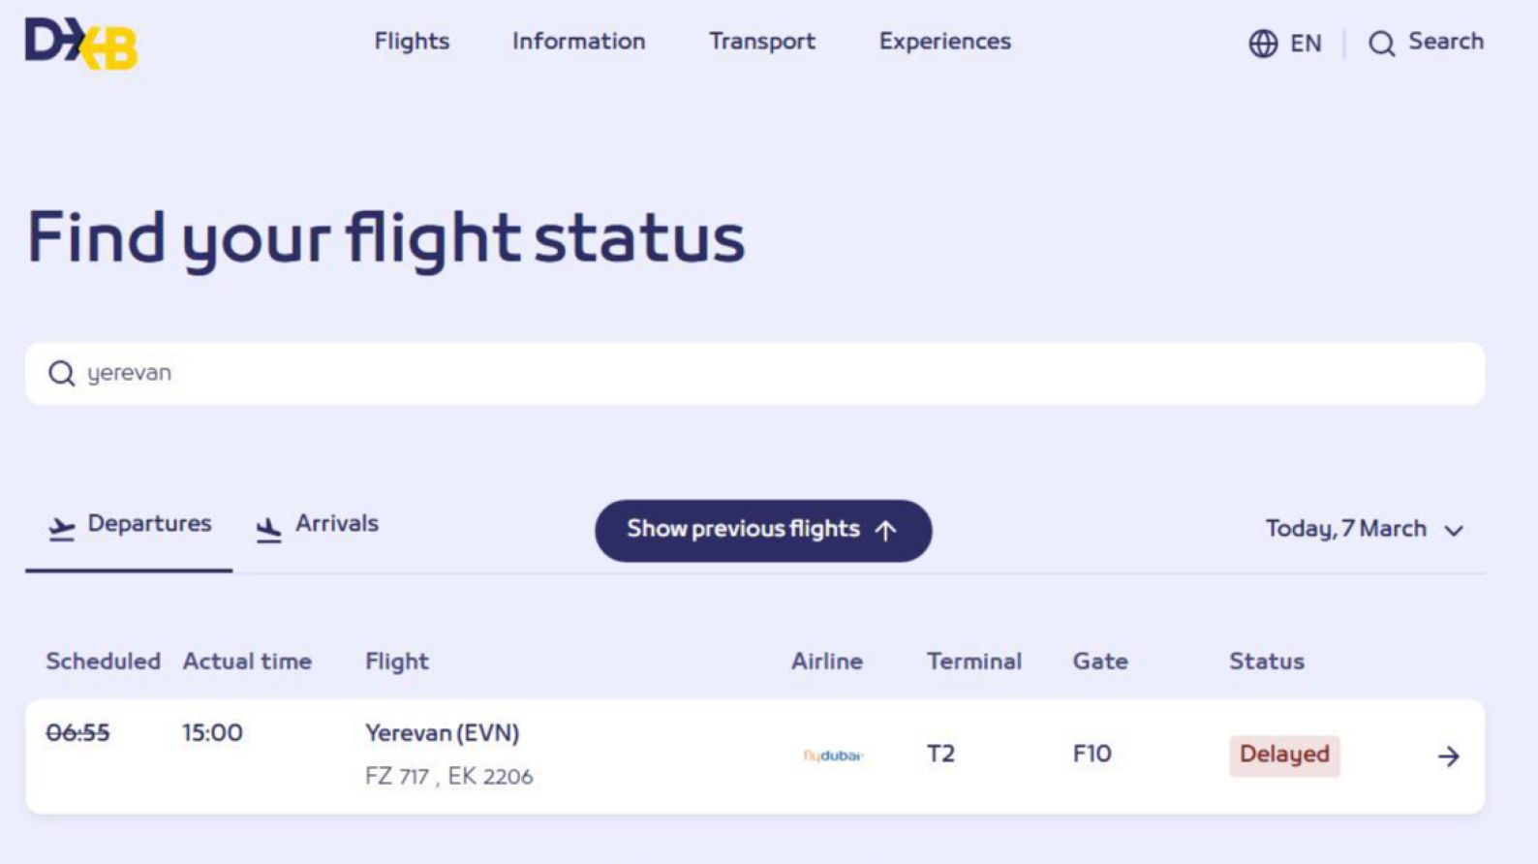
Task: Select the Departures tab
Action: (x=148, y=524)
